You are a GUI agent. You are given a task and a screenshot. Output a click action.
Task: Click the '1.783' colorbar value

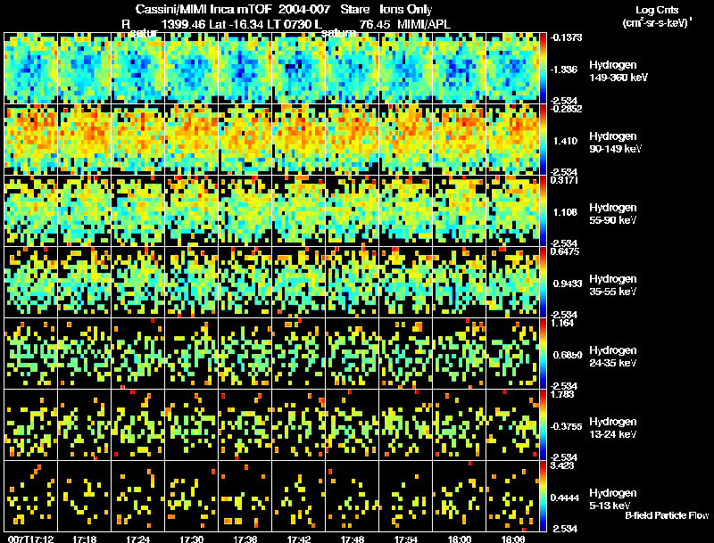562,394
